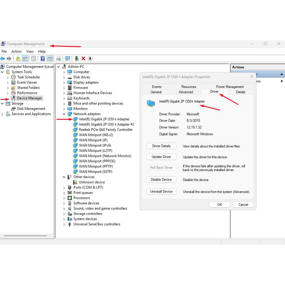Click the Update Driver button
Viewport: 285px width, 285px height.
click(161, 157)
